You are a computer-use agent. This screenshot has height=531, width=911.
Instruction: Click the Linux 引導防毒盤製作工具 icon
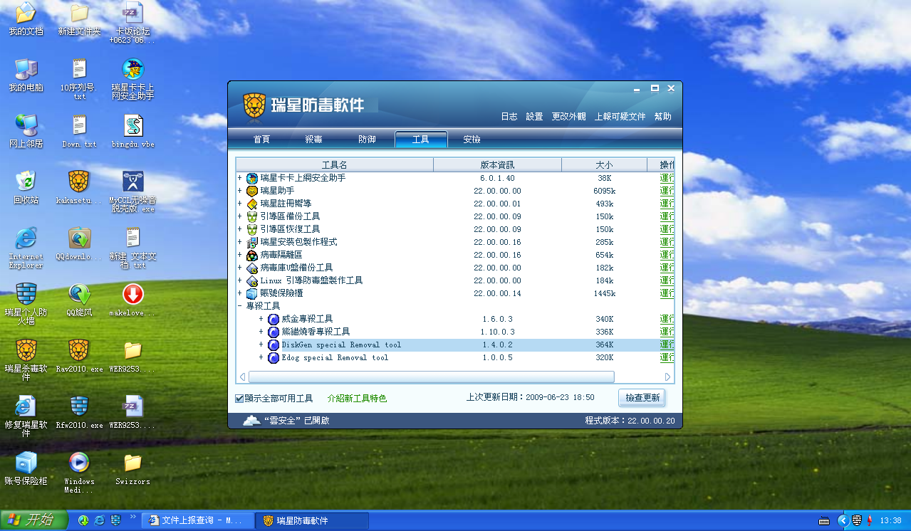[251, 280]
